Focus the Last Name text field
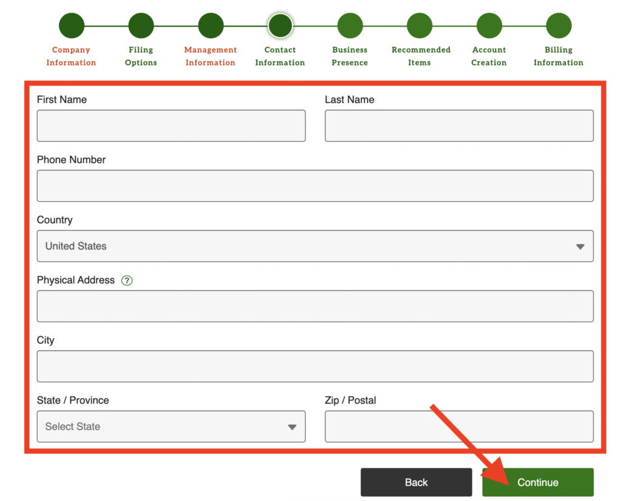This screenshot has width=621, height=501. pos(459,126)
